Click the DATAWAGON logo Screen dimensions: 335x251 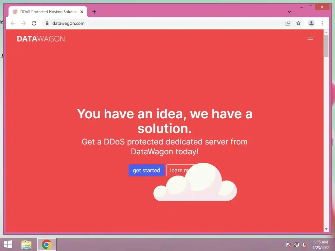point(41,39)
